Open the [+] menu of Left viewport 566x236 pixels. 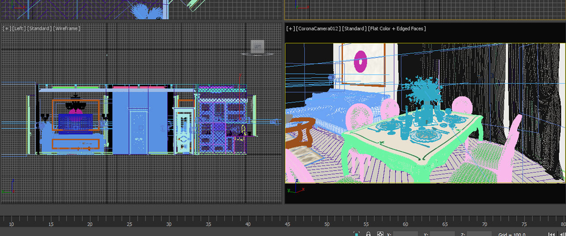[6, 29]
